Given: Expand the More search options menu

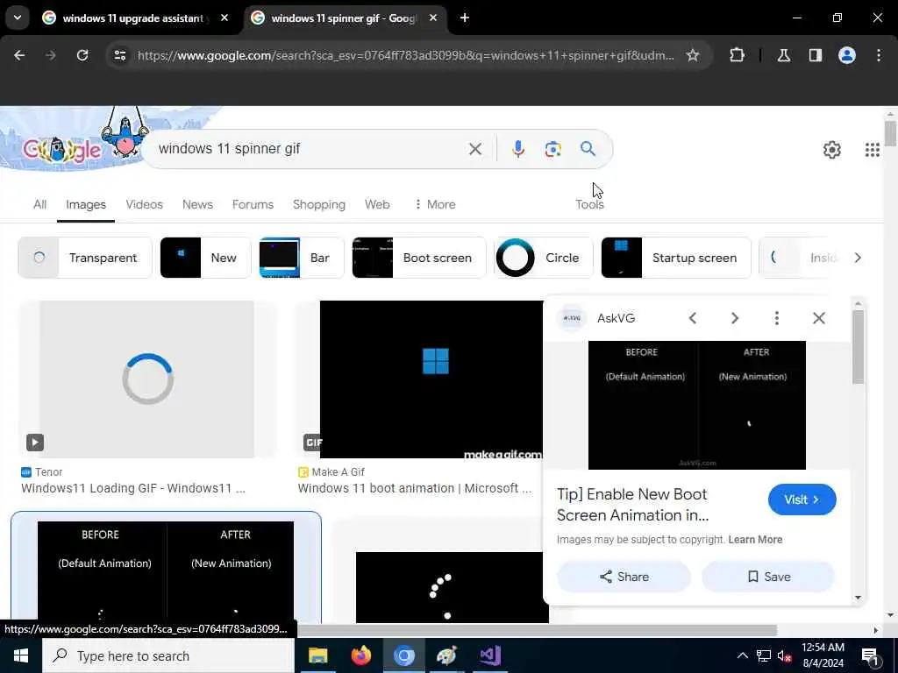Looking at the screenshot, I should pyautogui.click(x=435, y=204).
